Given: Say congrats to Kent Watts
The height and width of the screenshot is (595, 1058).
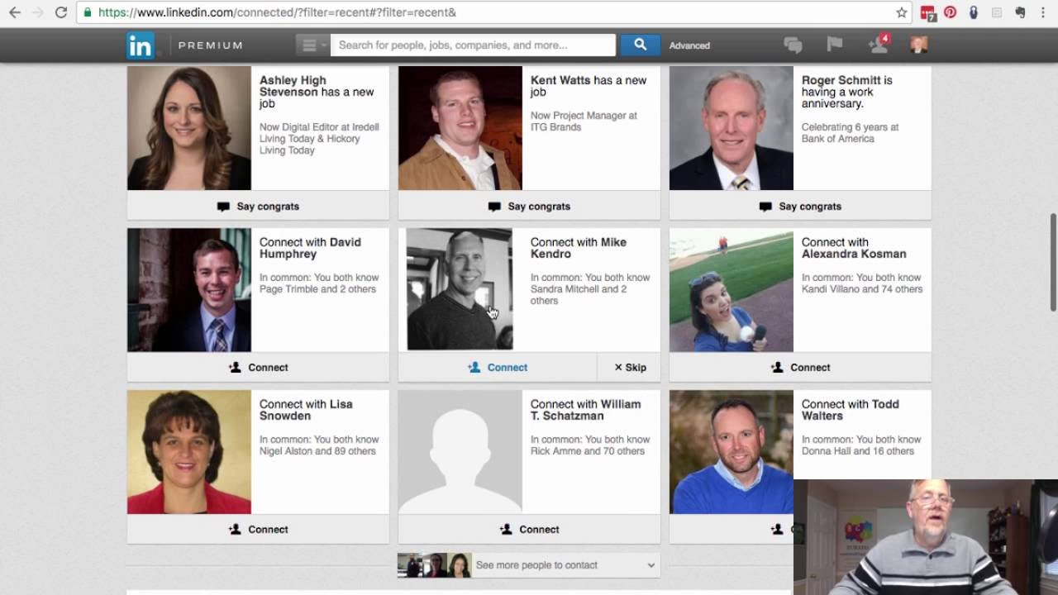Looking at the screenshot, I should [x=529, y=207].
